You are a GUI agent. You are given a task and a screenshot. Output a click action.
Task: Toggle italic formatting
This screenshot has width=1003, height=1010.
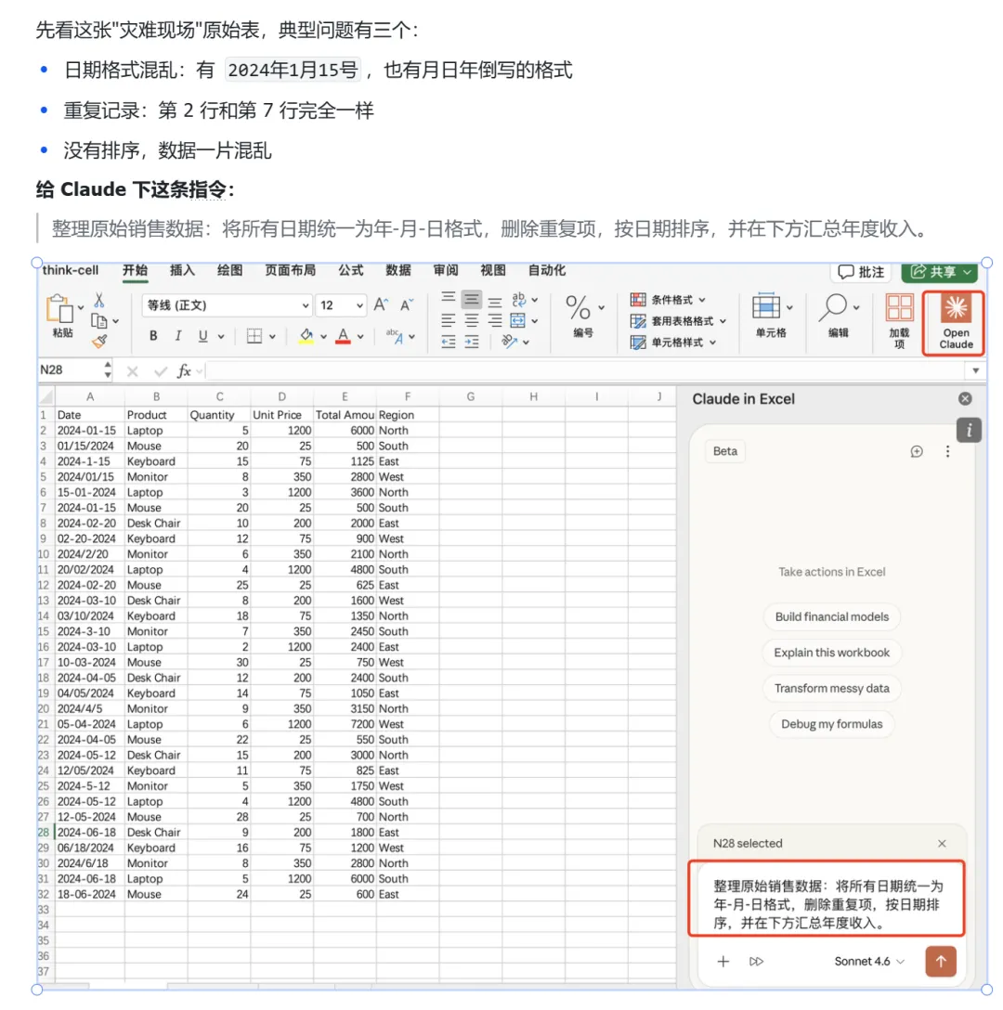coord(178,336)
